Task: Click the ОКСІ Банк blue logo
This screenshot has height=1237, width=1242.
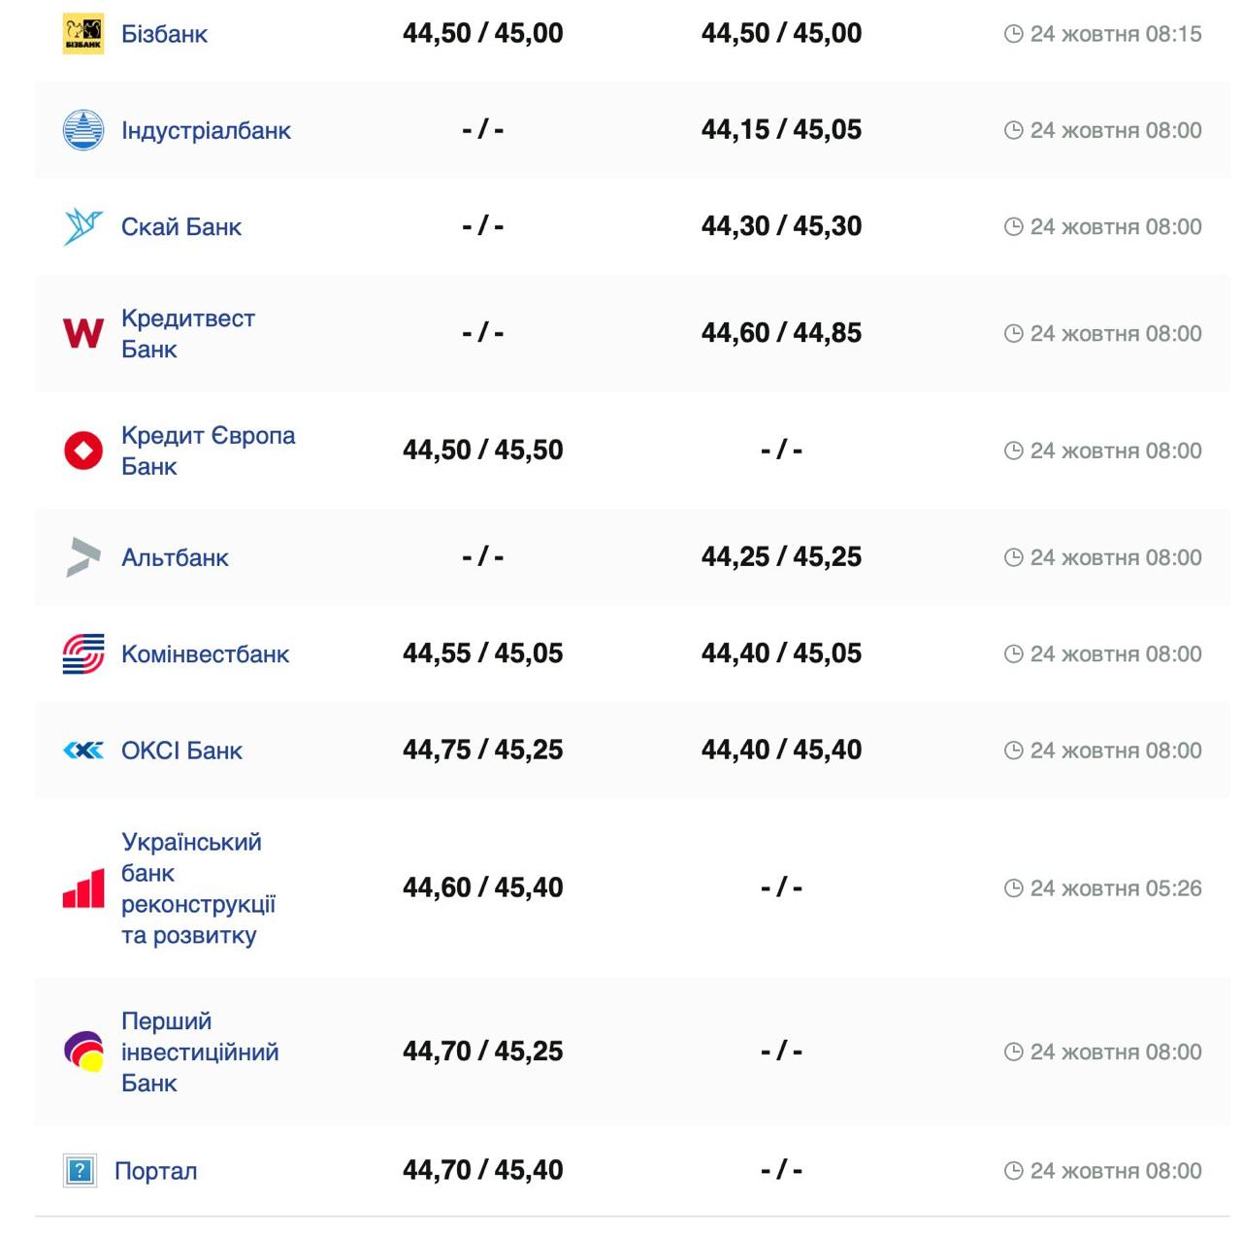Action: (x=82, y=750)
